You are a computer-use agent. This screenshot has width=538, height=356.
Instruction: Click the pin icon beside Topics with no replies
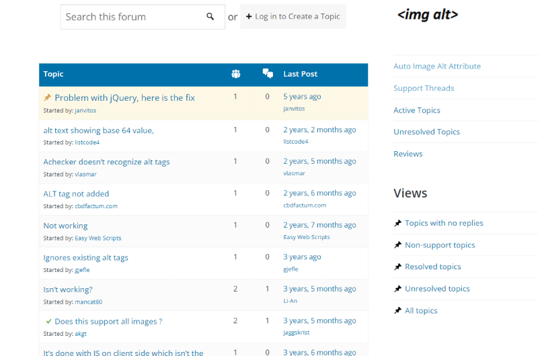[x=397, y=224]
